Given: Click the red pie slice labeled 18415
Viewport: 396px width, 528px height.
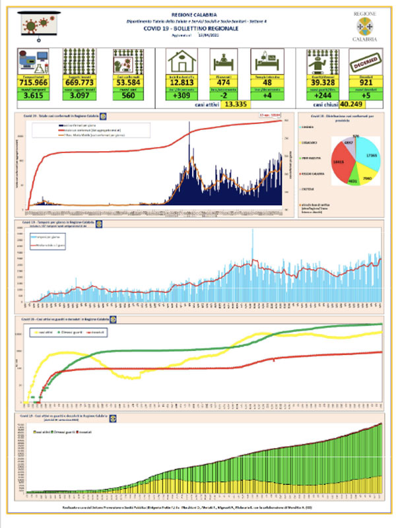Looking at the screenshot, I should [x=341, y=162].
